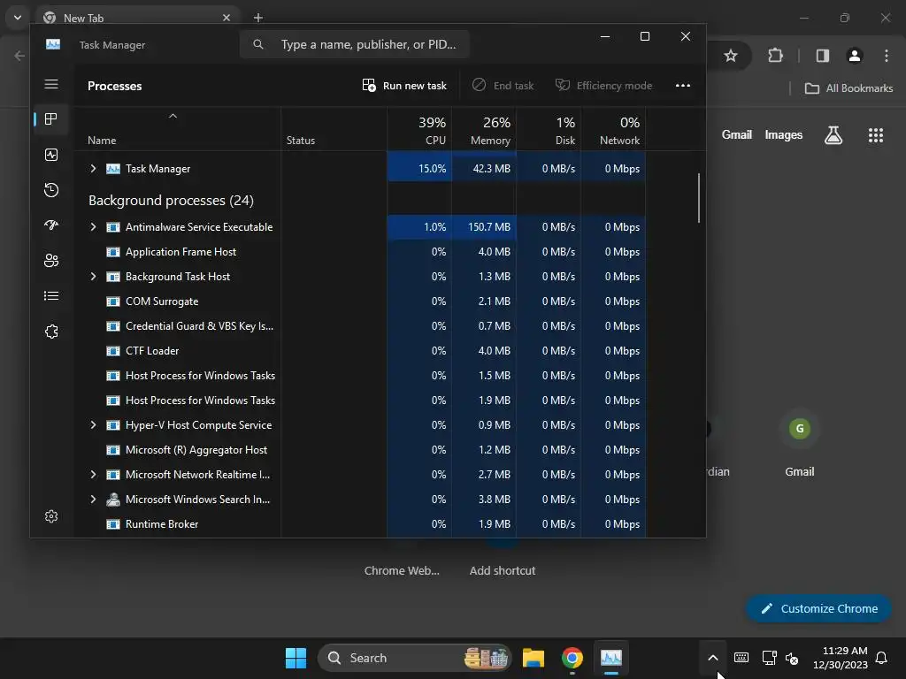
Task: Open a new Chrome tab with plus
Action: (258, 18)
